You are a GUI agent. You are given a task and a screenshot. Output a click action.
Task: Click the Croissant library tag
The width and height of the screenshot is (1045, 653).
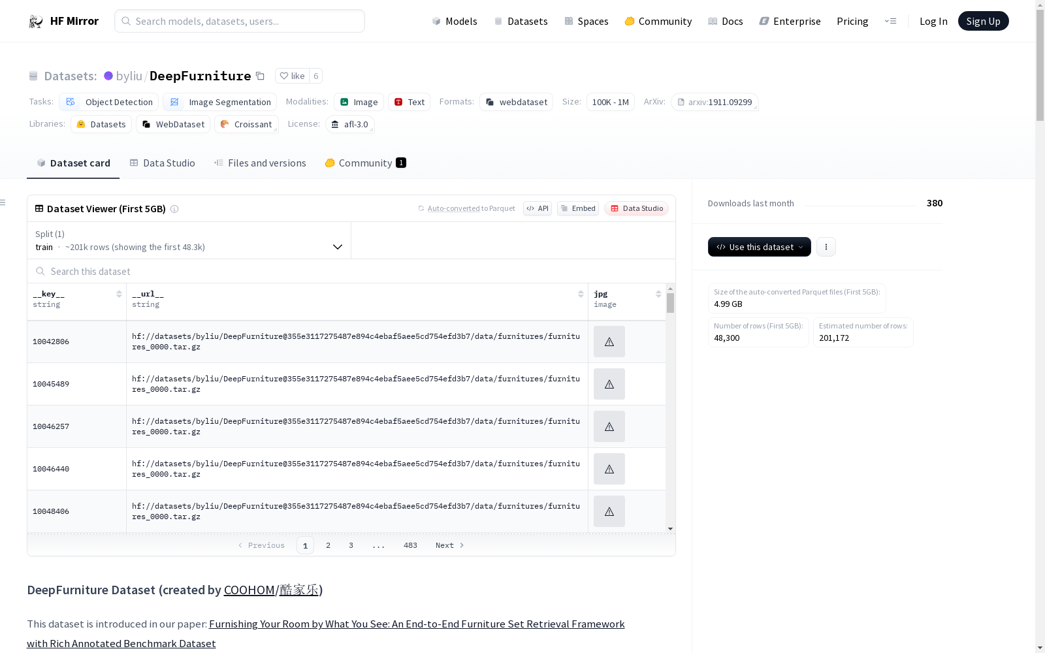[x=246, y=124]
